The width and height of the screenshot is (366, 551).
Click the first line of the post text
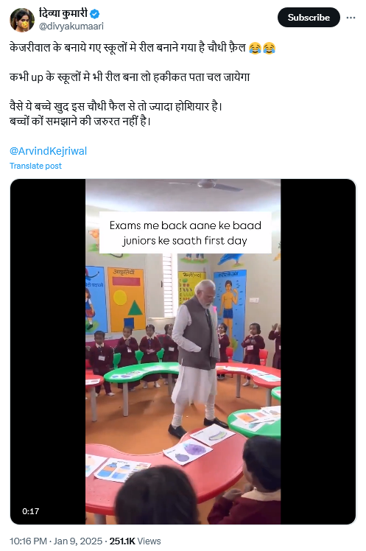143,47
